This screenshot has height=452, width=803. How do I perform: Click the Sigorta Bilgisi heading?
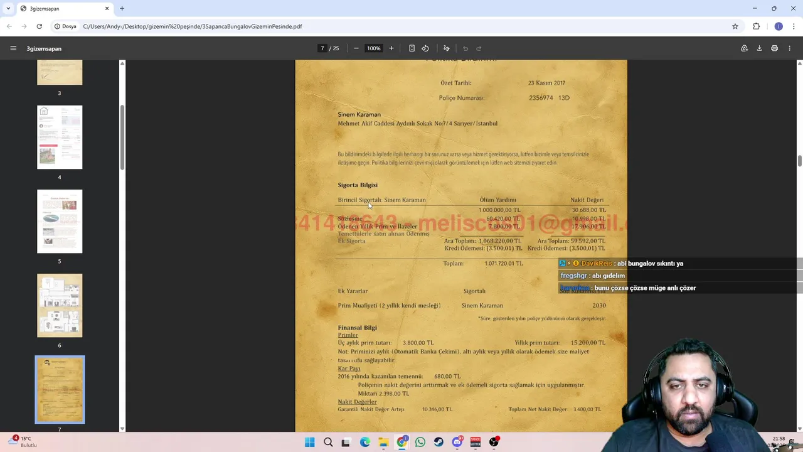click(x=358, y=185)
